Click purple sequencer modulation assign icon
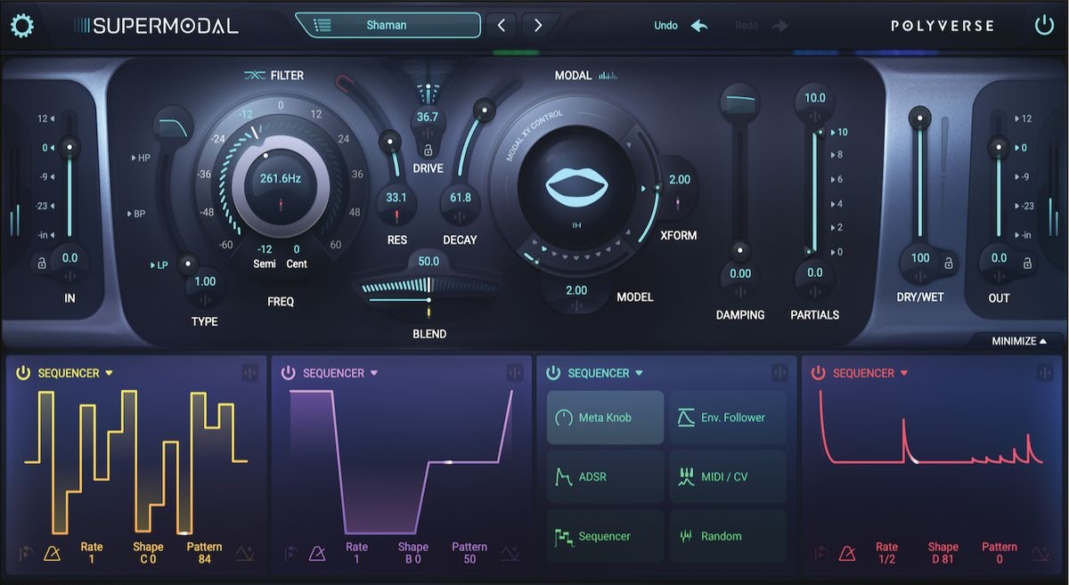Screen dimensions: 1069x585 tap(515, 373)
